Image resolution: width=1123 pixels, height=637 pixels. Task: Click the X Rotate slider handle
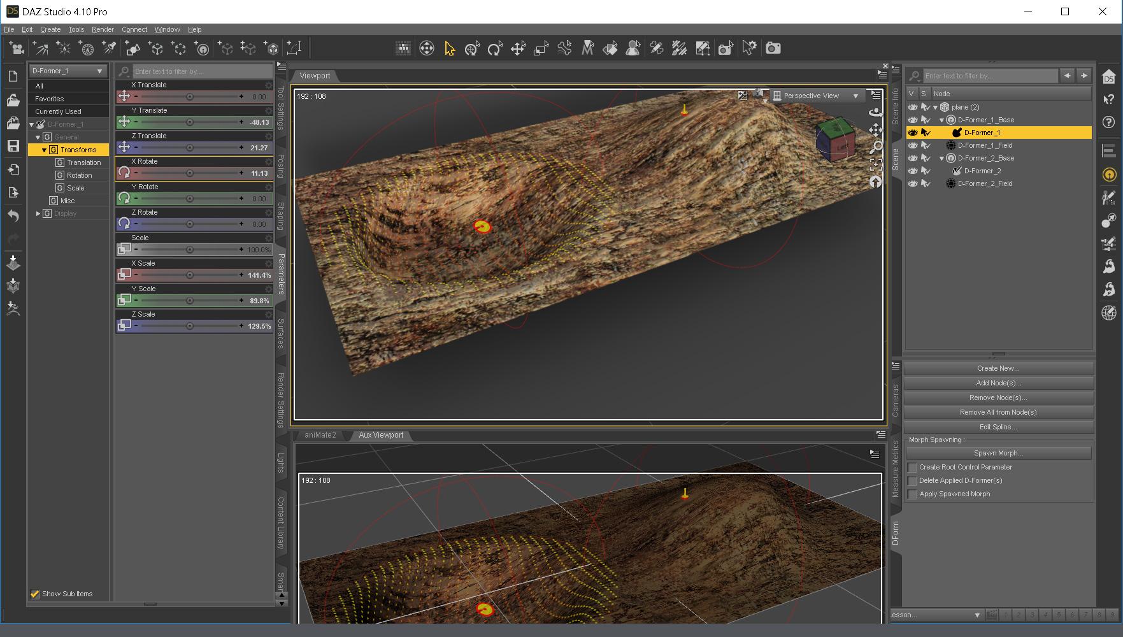tap(189, 173)
